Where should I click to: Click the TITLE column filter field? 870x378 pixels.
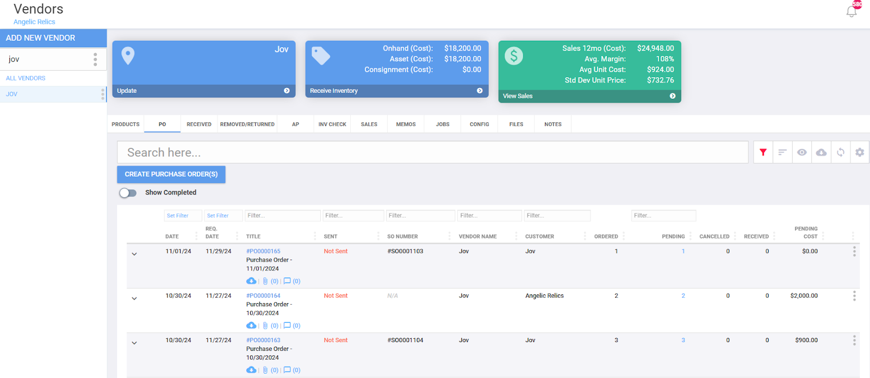point(283,216)
